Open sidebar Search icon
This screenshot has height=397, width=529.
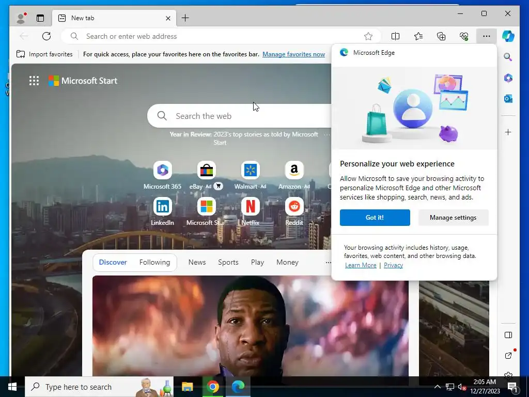(508, 57)
